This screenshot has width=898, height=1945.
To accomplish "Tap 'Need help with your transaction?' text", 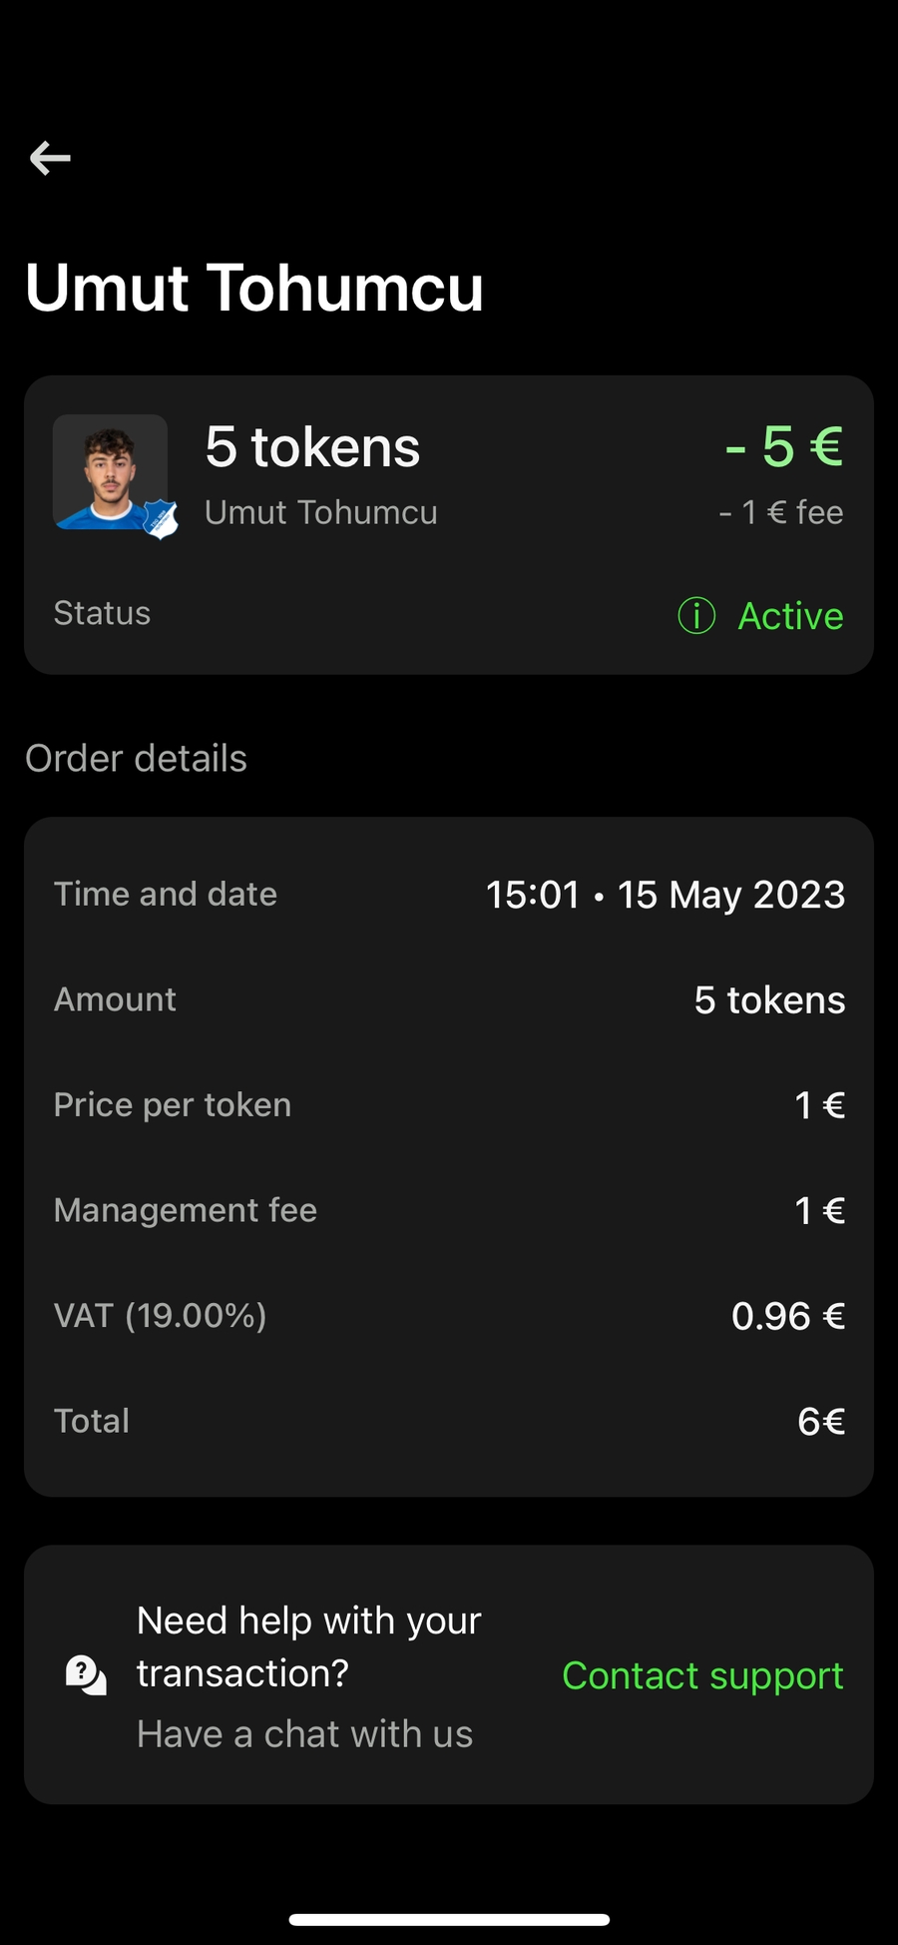I will coord(308,1646).
